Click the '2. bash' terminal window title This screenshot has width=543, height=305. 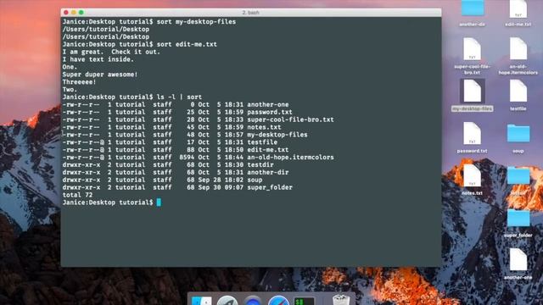click(251, 13)
